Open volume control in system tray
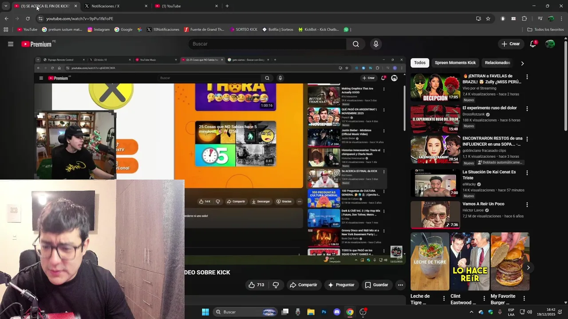This screenshot has height=319, width=568. click(x=529, y=312)
